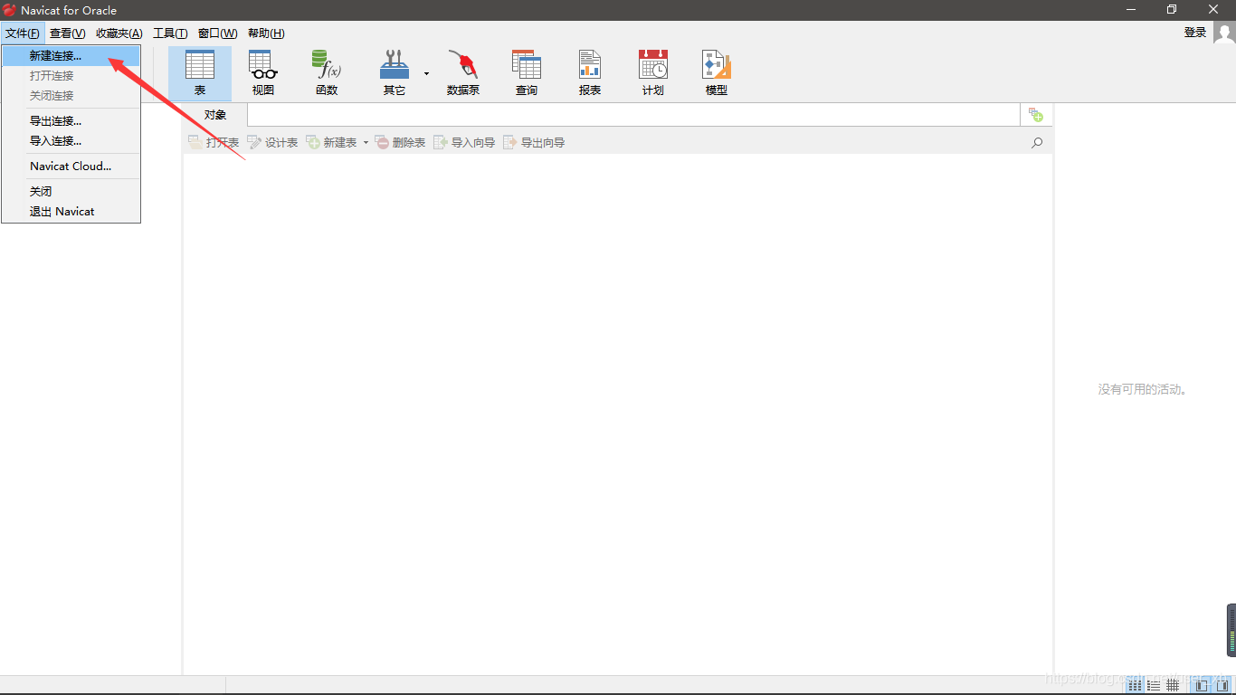Click the new-tab icon beside object tab bar
Image resolution: width=1236 pixels, height=695 pixels.
1036,115
